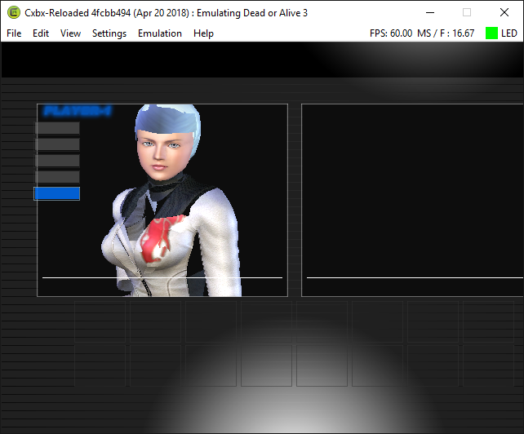Click the LED label text
The width and height of the screenshot is (524, 434).
click(x=509, y=33)
